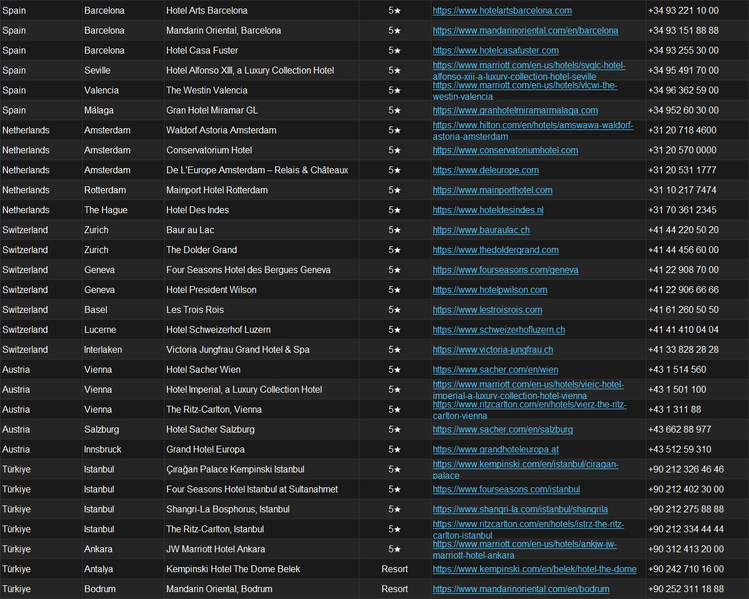Image resolution: width=749 pixels, height=599 pixels.
Task: Open the schweizerhofluzern.ch link
Action: 498,329
